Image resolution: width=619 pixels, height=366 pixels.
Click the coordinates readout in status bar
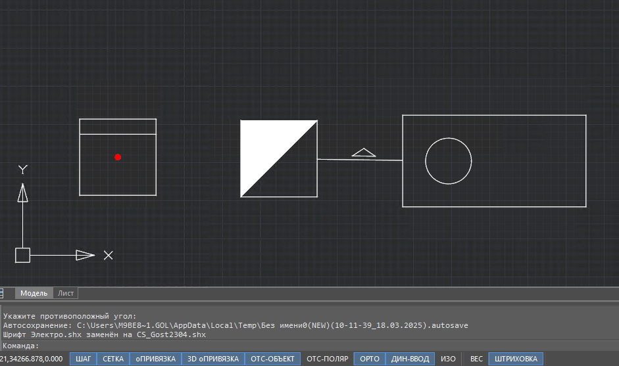point(32,359)
